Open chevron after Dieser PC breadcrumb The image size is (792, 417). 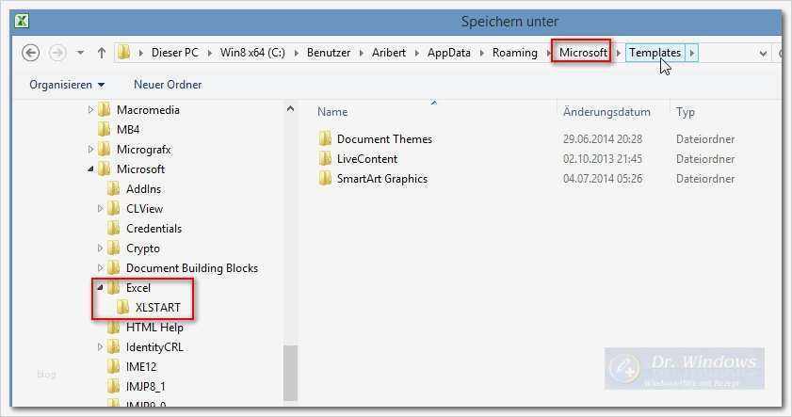(209, 53)
